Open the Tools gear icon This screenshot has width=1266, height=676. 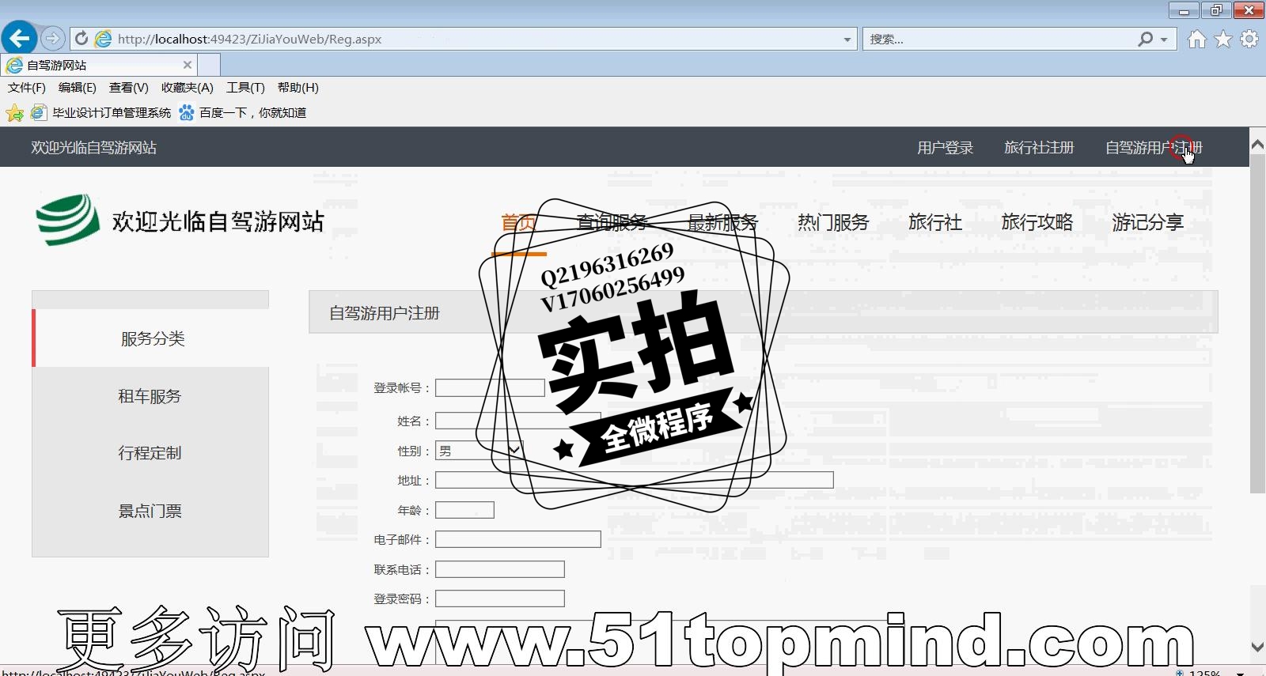coord(1249,39)
